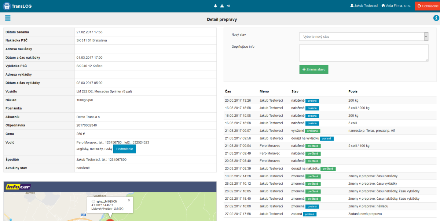Screen dimensions: 440x221
Task: Click into the Doplňujúce info text area
Action: (364, 53)
